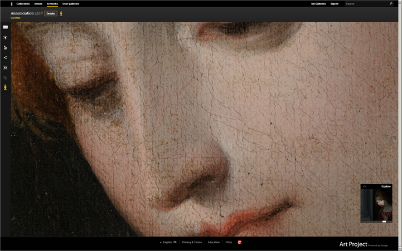Click the painting thumbnail in the Explore panel
Screen dimensions: 402x251
(x=376, y=205)
